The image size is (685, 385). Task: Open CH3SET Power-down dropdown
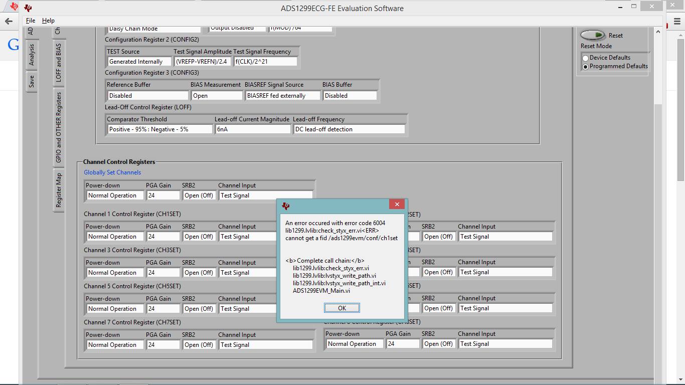coord(115,273)
